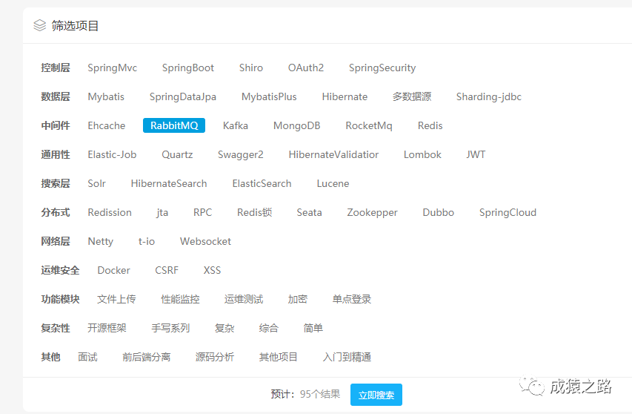
Task: Click the Redission distributed tag
Action: [x=110, y=213]
